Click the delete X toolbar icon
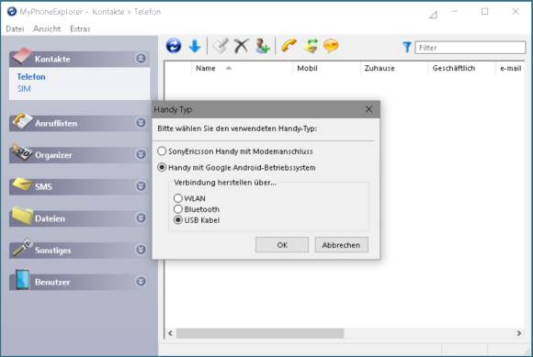Screen dimensions: 533x357 coord(242,46)
